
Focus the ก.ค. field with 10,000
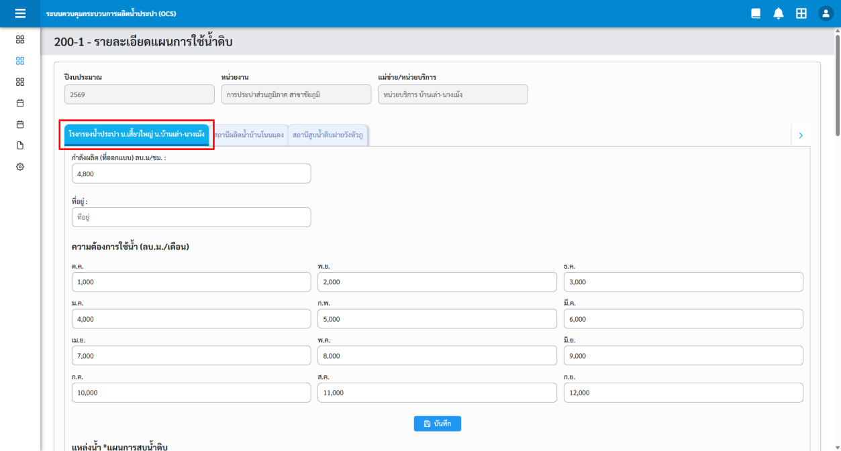(191, 393)
